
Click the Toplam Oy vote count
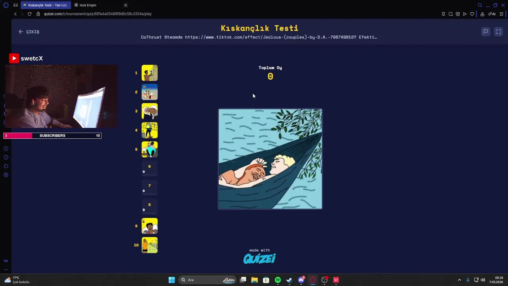pyautogui.click(x=270, y=77)
